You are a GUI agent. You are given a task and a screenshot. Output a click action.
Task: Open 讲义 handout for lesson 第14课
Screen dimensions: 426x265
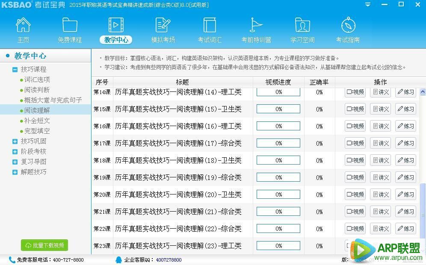[380, 92]
